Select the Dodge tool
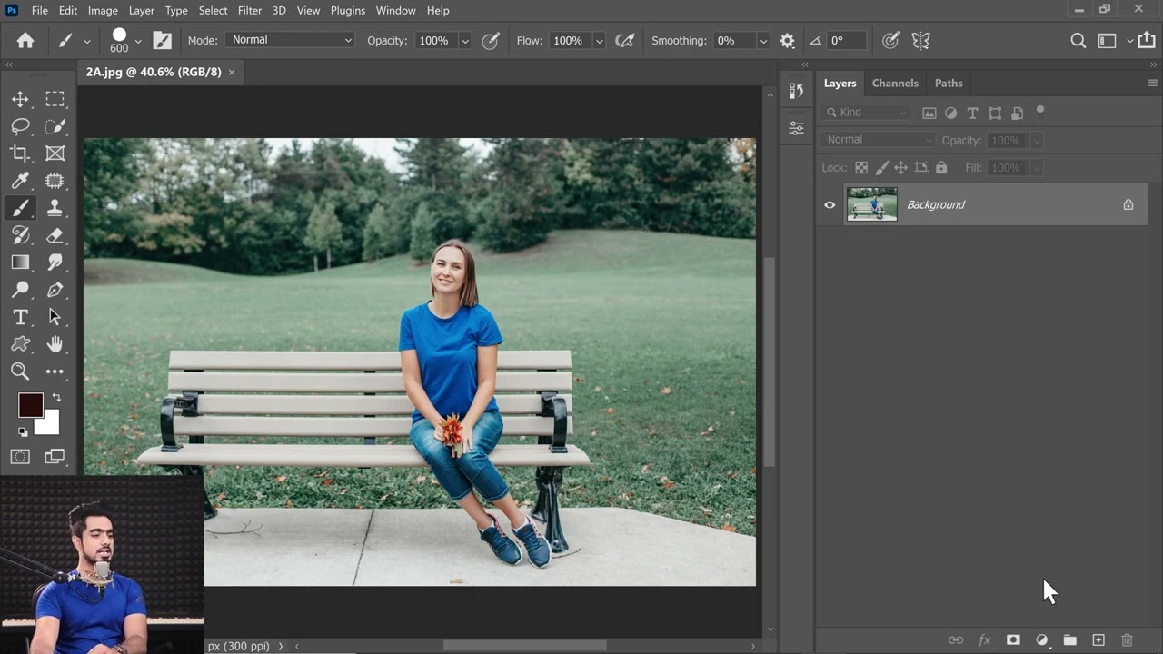This screenshot has width=1163, height=654. [x=20, y=290]
